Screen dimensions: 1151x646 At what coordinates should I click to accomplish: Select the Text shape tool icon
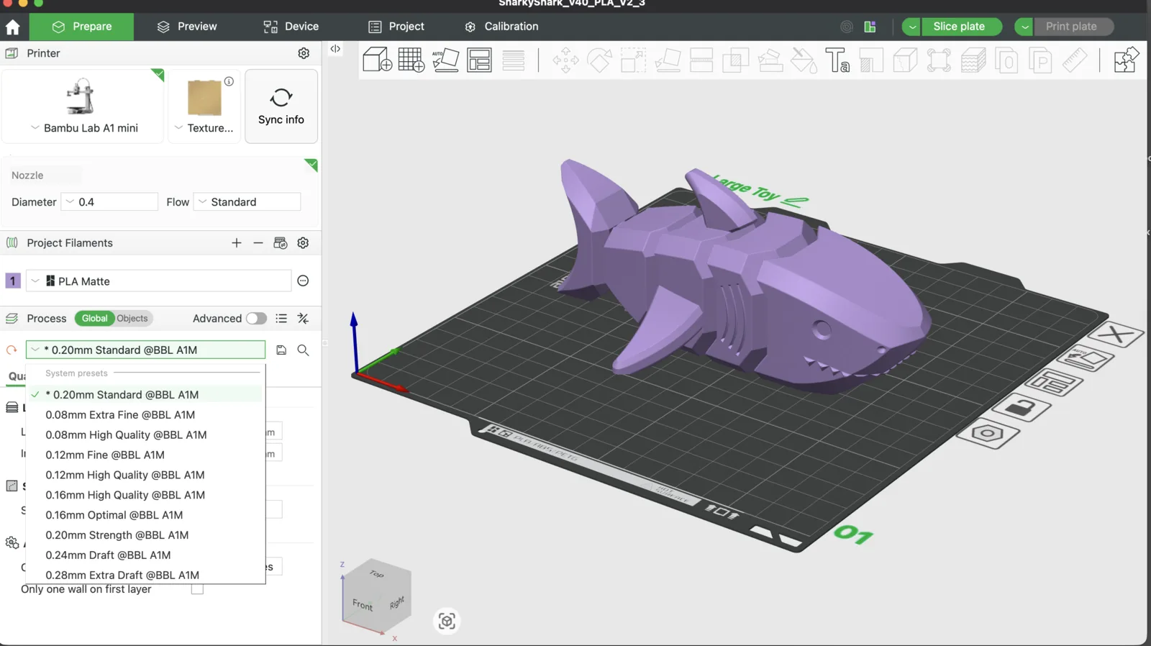click(x=837, y=60)
